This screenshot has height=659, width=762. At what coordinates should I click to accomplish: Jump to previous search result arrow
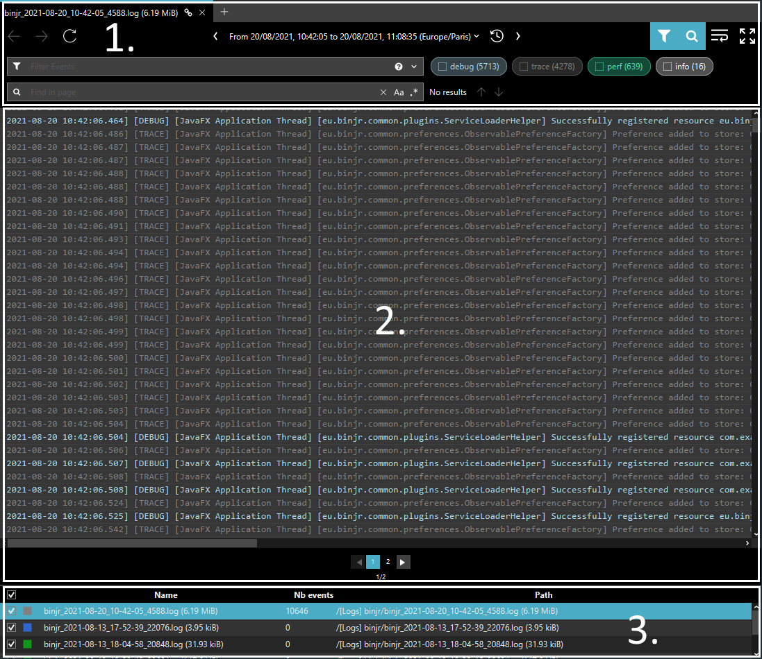[481, 92]
